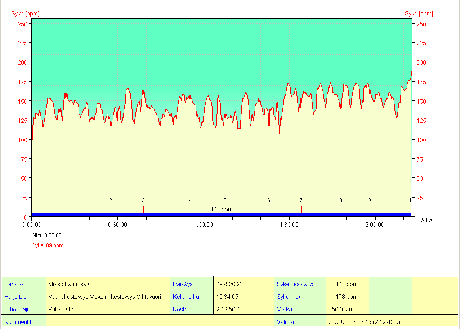Image resolution: width=460 pixels, height=329 pixels.
Task: Click lap marker 3 near the time axis
Action: 143,208
